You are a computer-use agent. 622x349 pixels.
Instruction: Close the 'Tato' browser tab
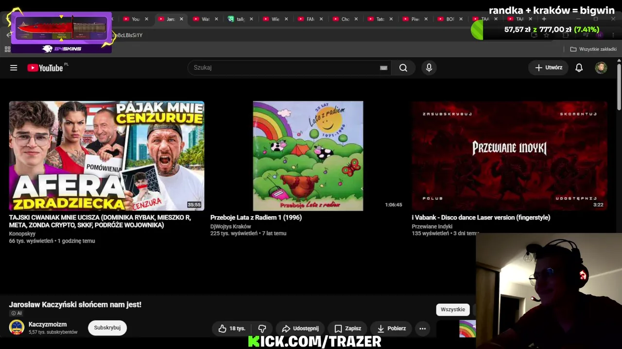[391, 19]
